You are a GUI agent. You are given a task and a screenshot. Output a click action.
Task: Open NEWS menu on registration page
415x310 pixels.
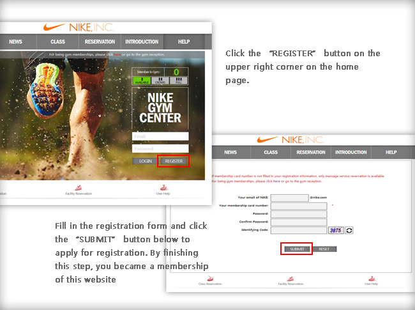click(230, 152)
